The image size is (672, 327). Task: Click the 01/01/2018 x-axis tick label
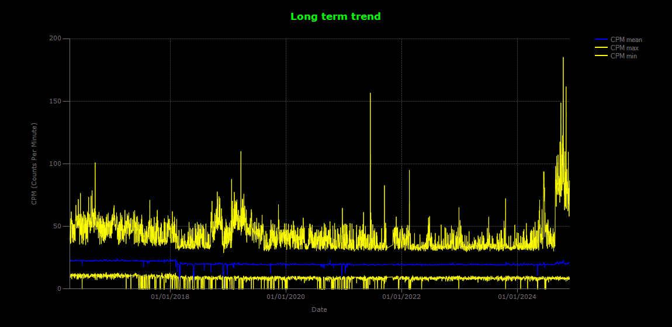[170, 297]
